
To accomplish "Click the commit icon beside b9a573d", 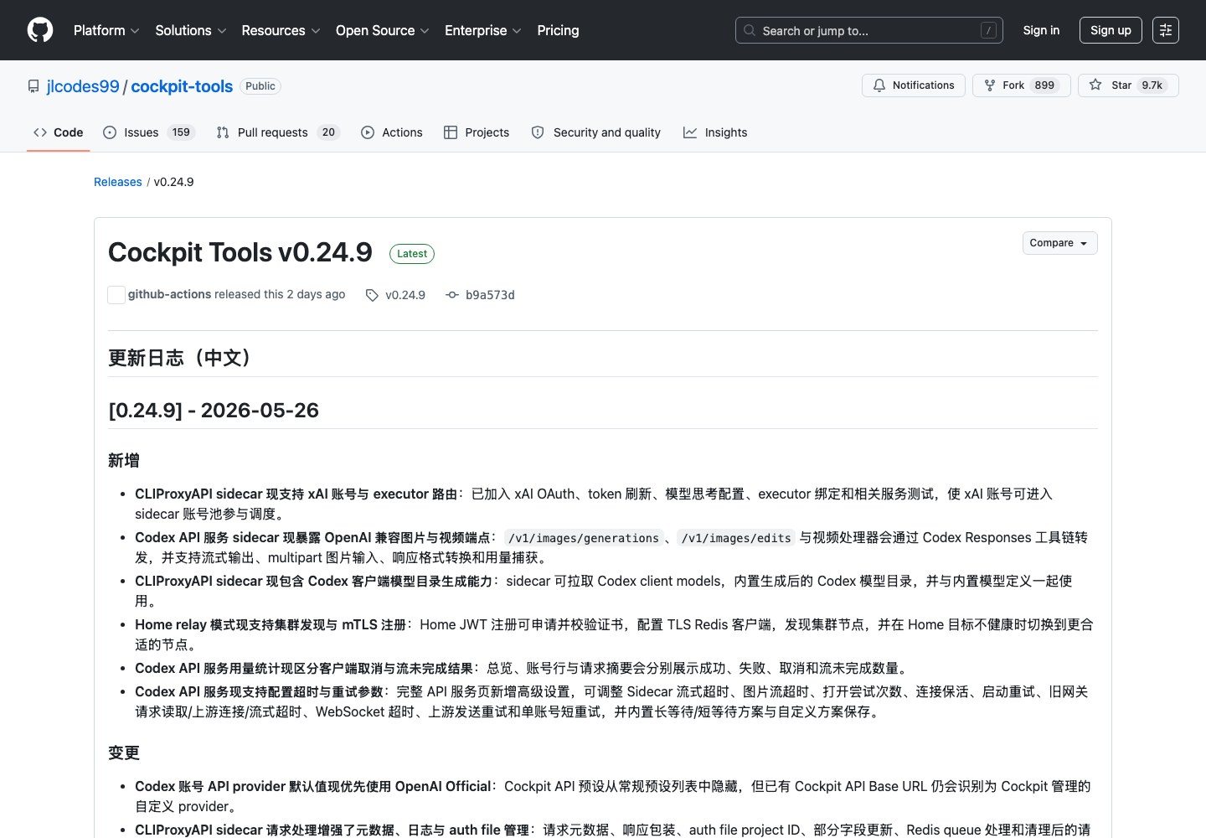I will click(452, 295).
